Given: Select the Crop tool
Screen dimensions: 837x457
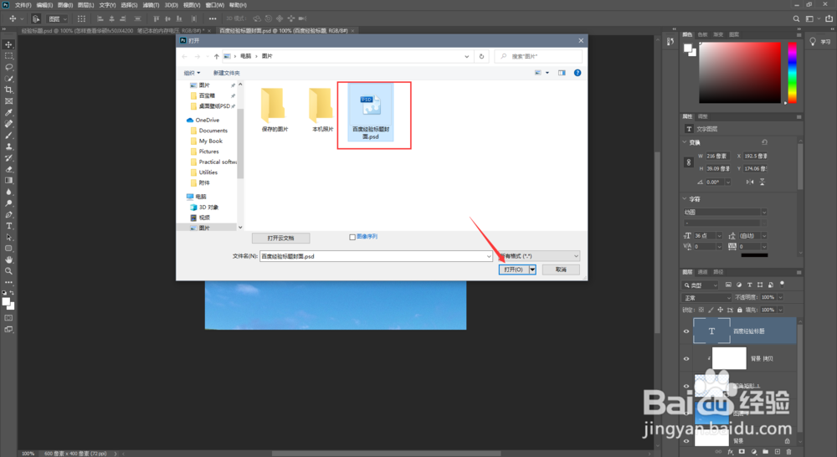Looking at the screenshot, I should [8, 90].
